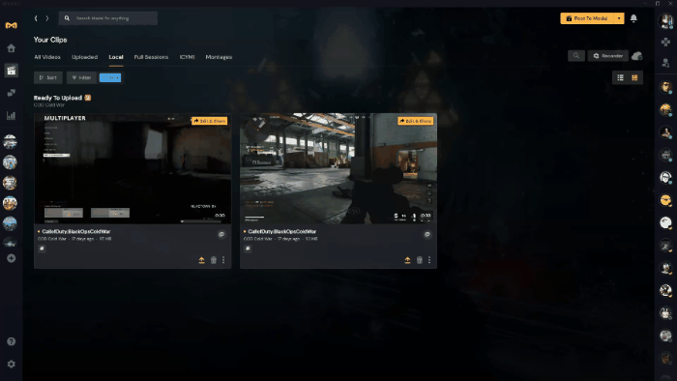Click the Your Clips page title

tap(50, 40)
